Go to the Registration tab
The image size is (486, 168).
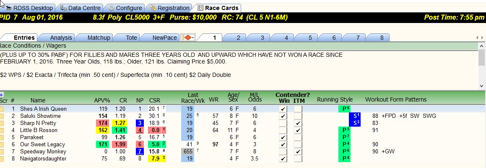(x=169, y=8)
